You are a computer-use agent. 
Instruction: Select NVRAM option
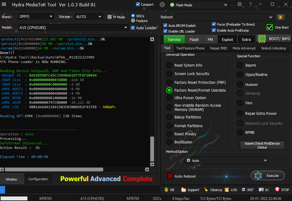169,107
